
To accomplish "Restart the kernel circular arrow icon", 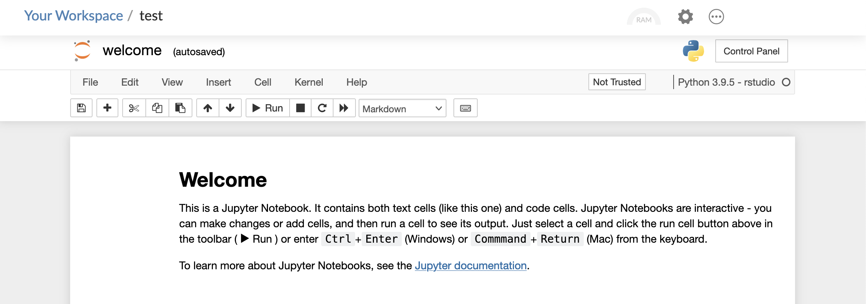I will click(x=322, y=108).
